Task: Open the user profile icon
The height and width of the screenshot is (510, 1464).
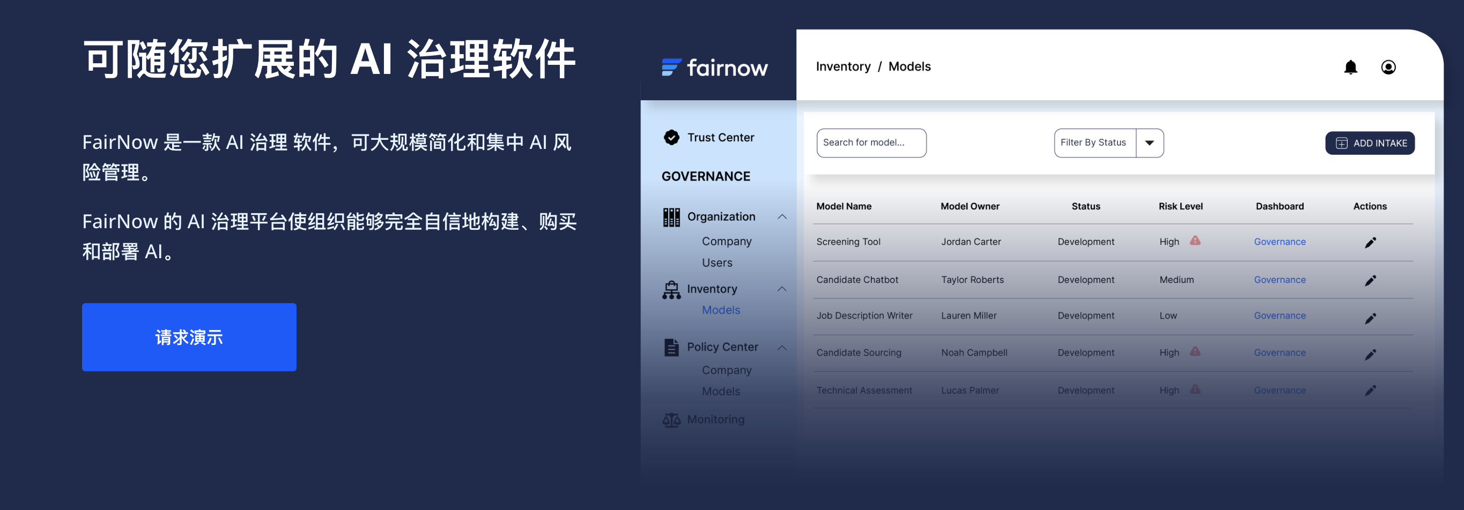Action: 1388,67
